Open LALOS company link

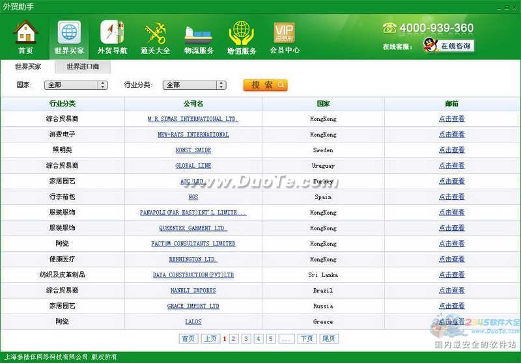[x=193, y=321]
